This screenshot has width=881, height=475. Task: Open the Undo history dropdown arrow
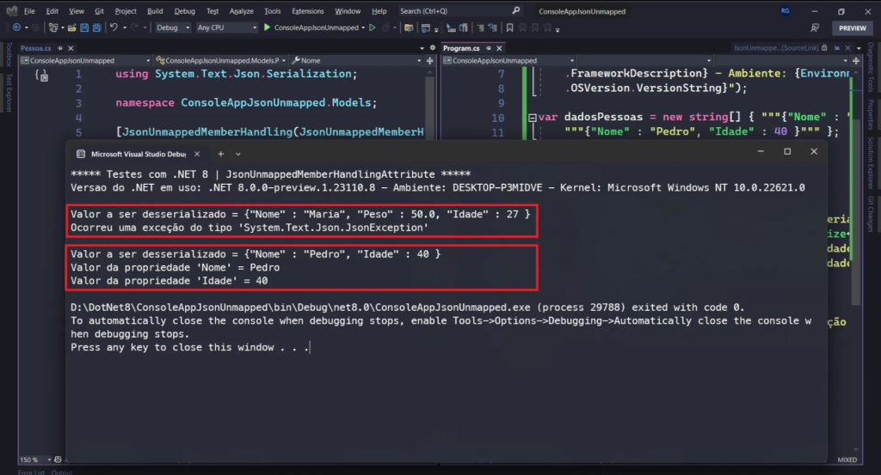tap(124, 27)
